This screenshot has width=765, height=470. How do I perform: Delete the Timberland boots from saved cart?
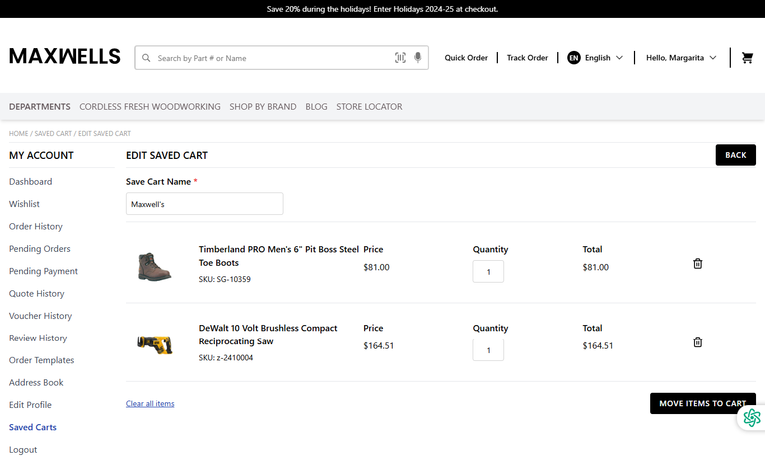coord(697,264)
